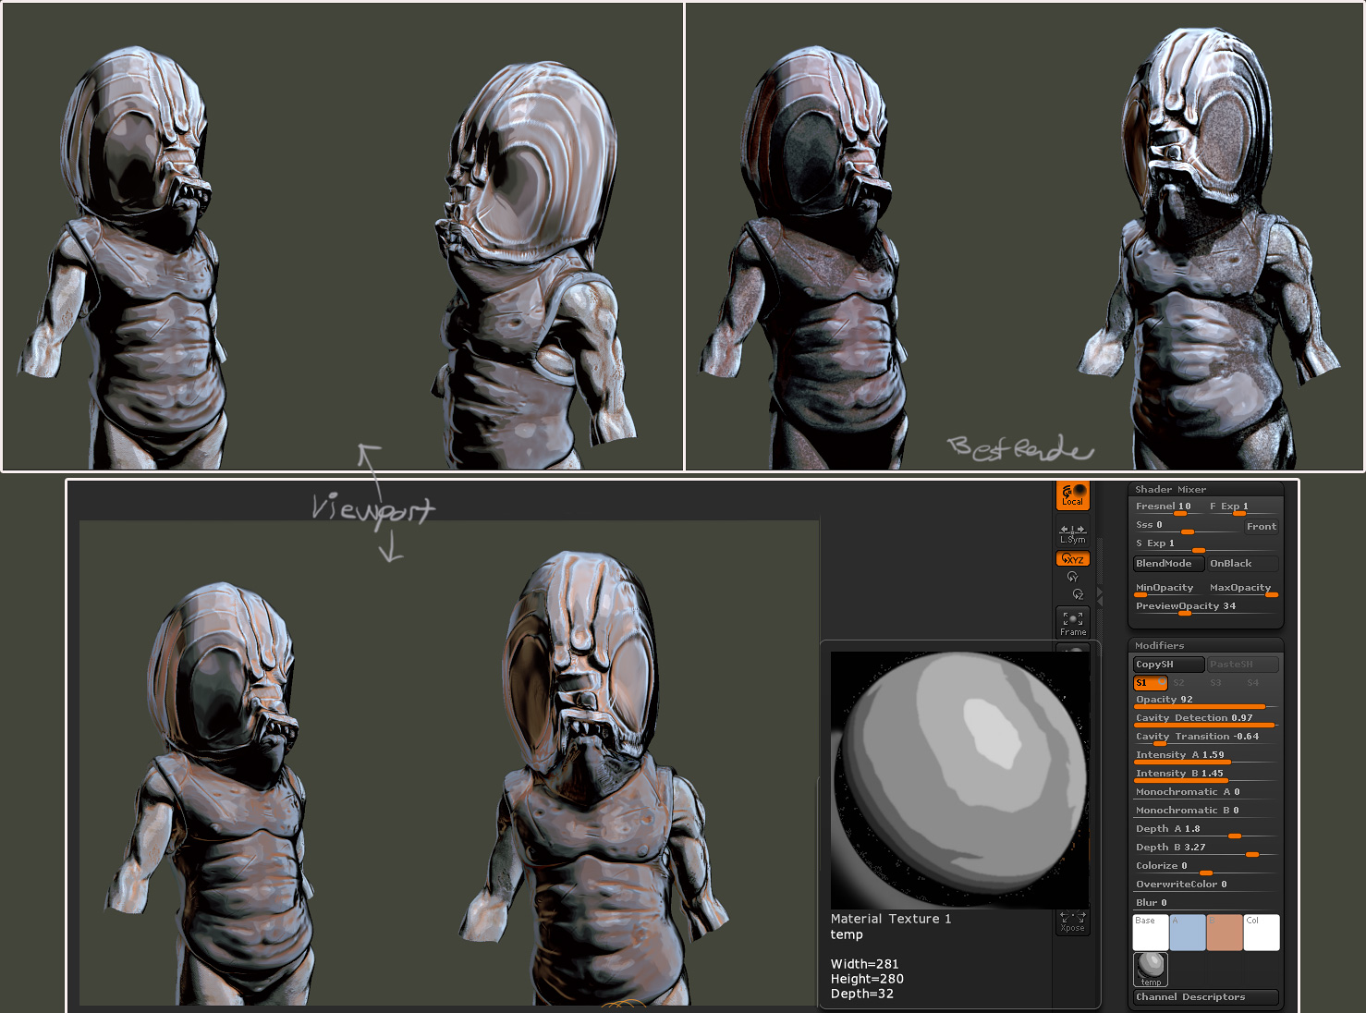Select the Z axis rotation icon

tap(1077, 594)
